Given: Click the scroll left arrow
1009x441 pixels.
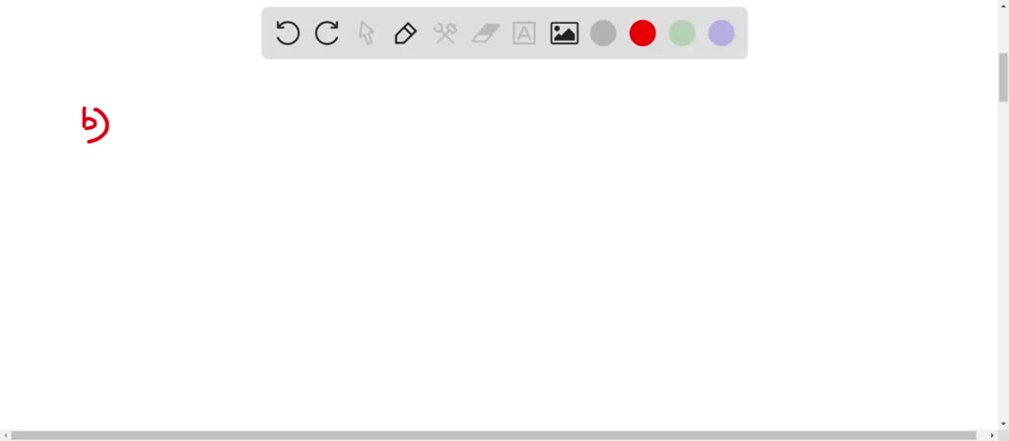Looking at the screenshot, I should click(x=5, y=436).
